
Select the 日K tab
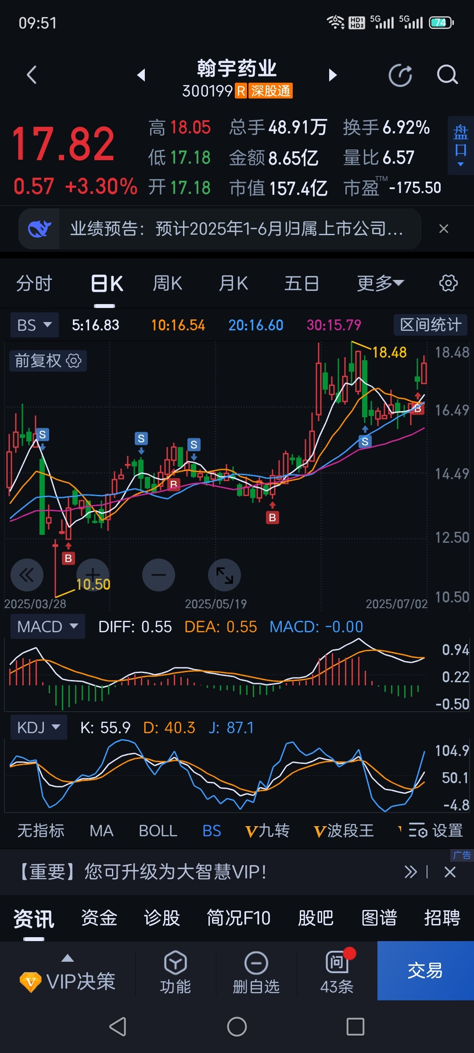tap(107, 283)
